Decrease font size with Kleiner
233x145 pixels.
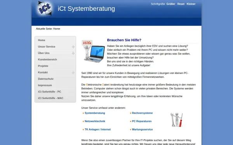click(x=191, y=4)
